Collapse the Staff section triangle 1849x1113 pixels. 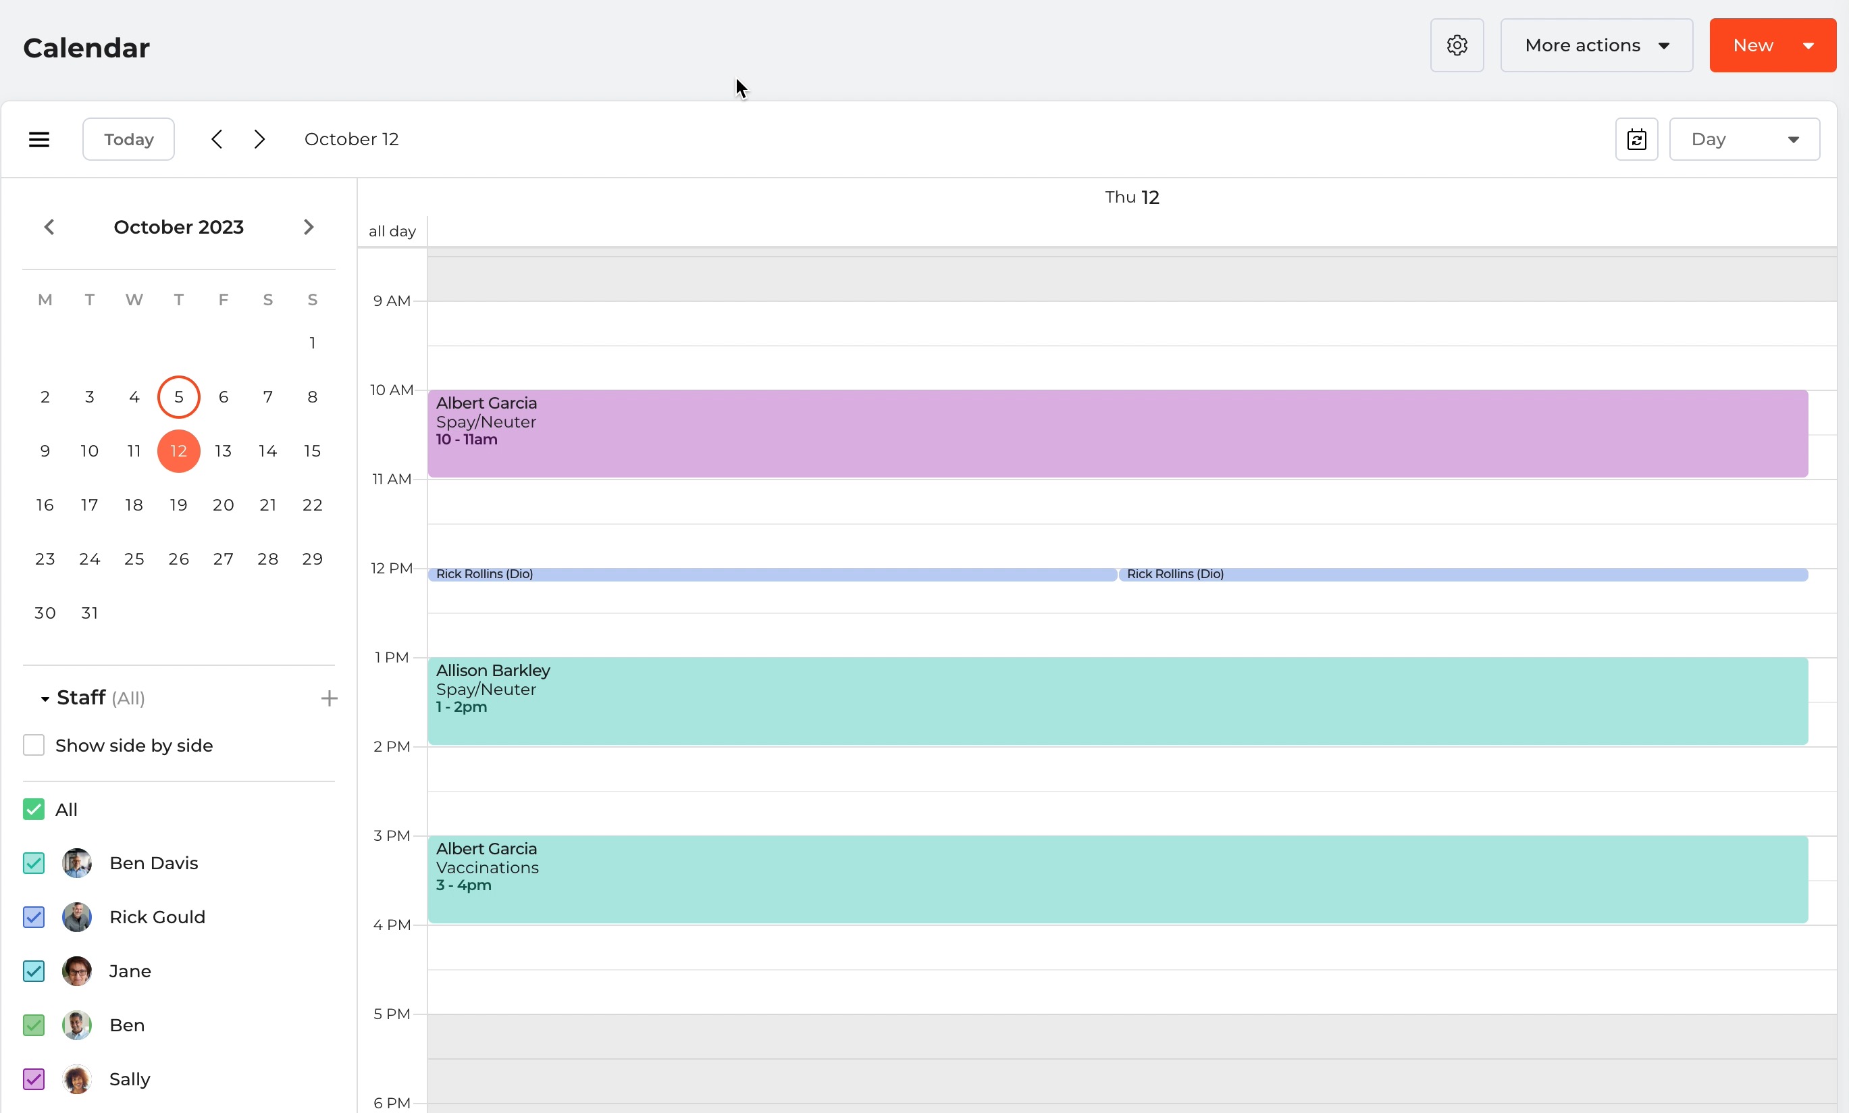[x=45, y=699]
